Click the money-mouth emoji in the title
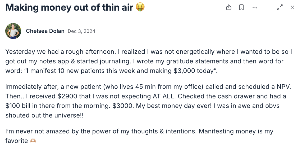This screenshot has width=302, height=148. click(x=140, y=7)
